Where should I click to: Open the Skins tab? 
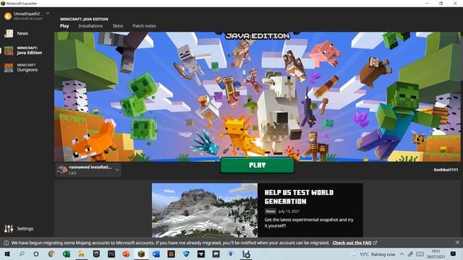tap(118, 26)
